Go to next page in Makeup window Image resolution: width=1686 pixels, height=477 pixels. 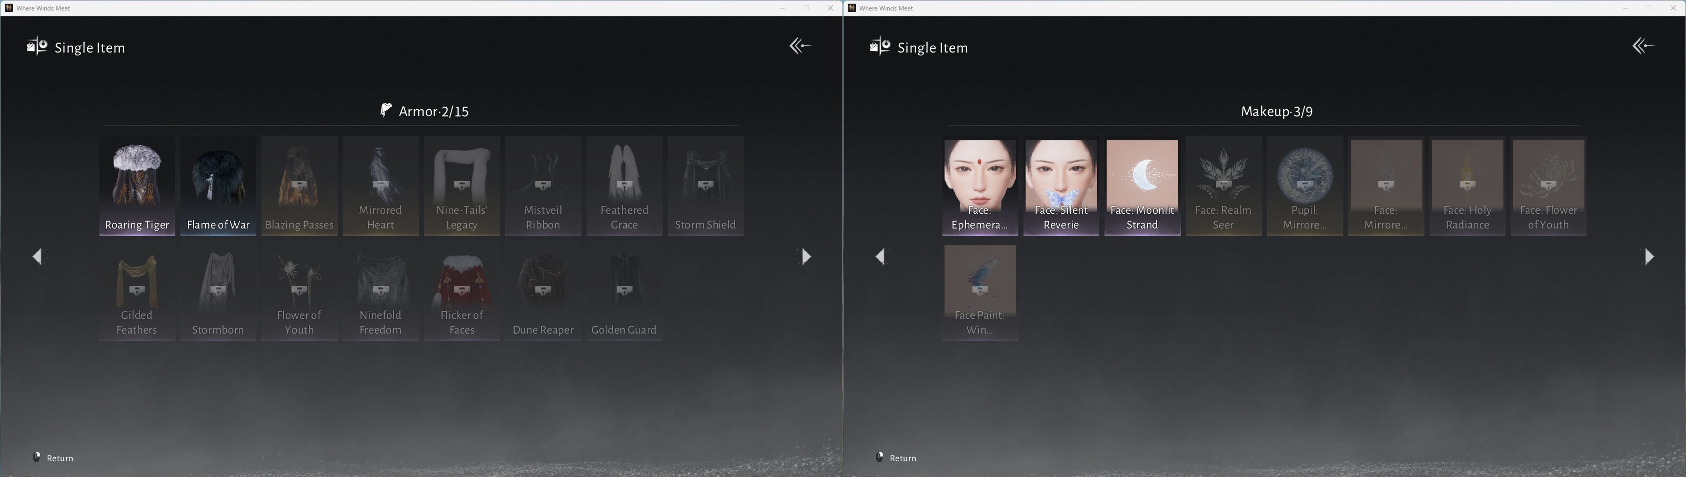coord(1649,256)
